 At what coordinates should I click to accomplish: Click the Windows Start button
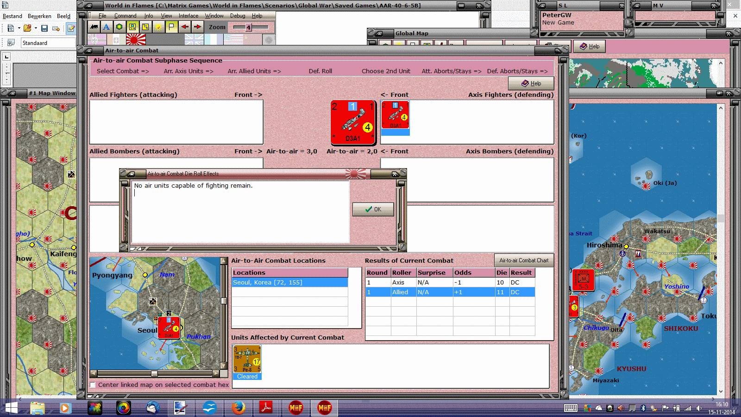click(x=11, y=408)
